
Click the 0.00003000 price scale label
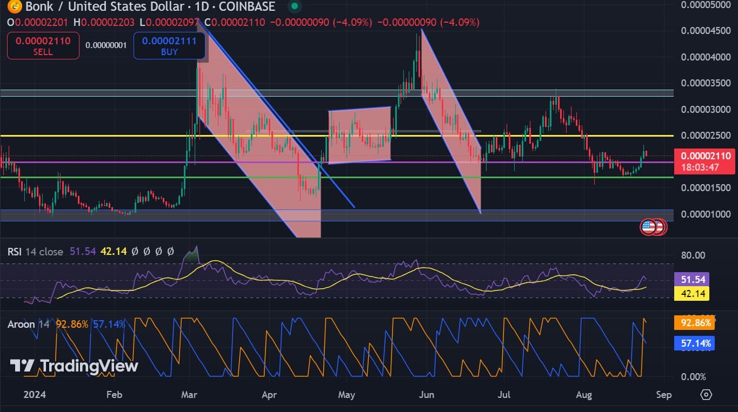pos(706,110)
